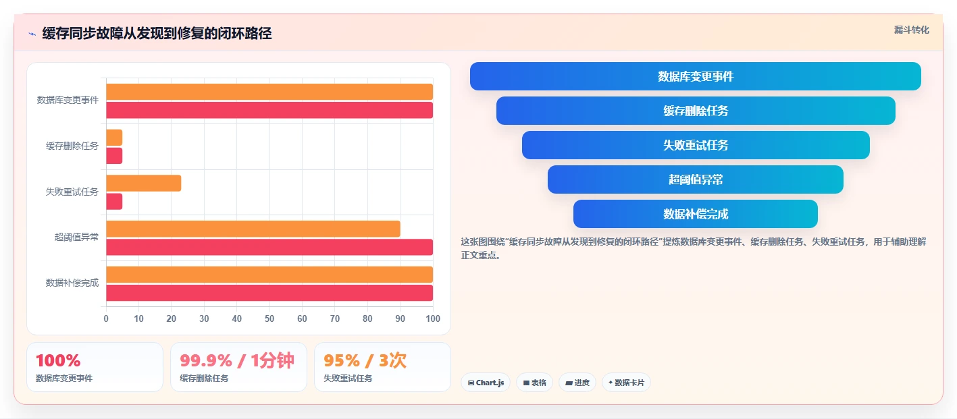Click the description paragraph under the funnel
The width and height of the screenshot is (957, 419).
point(694,248)
